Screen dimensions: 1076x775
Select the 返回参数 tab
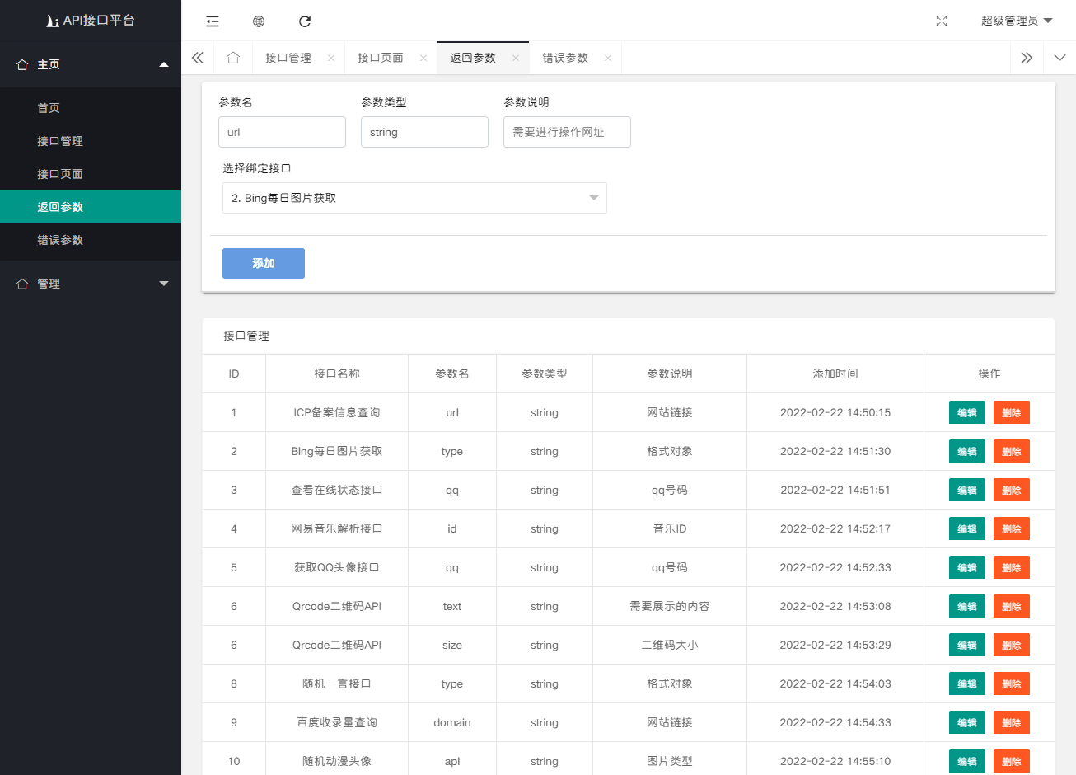coord(473,58)
